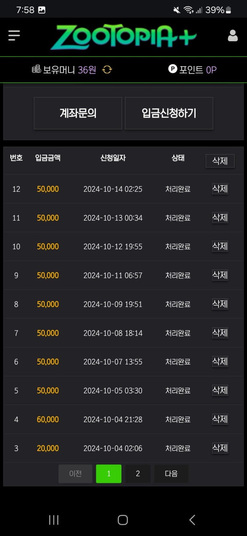Click the 다음 next page button
Image resolution: width=247 pixels, height=536 pixels.
[x=171, y=474]
